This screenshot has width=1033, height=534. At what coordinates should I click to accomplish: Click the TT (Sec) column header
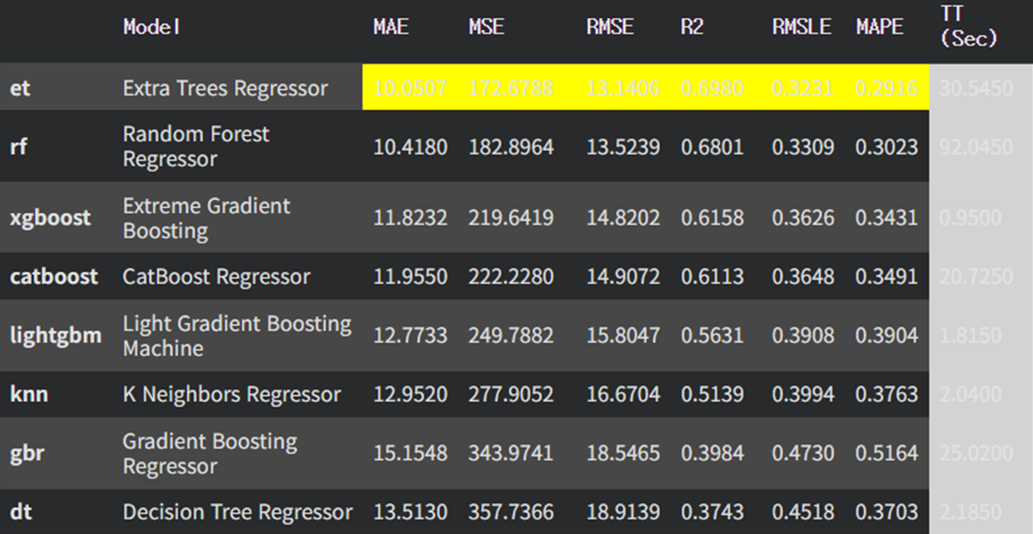click(968, 26)
